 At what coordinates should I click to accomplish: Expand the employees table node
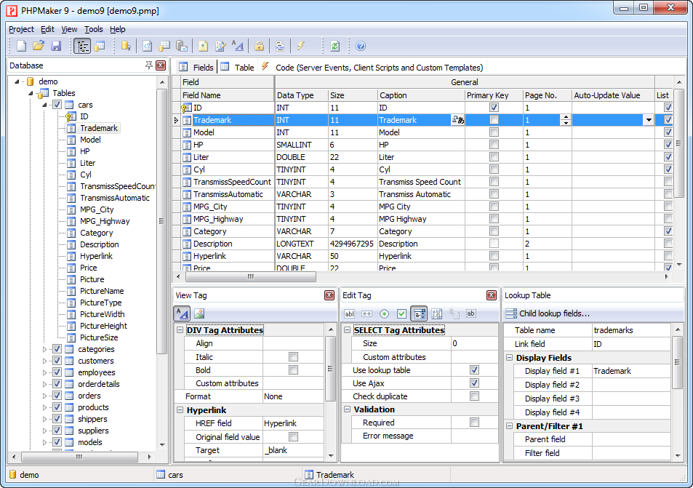[x=44, y=372]
